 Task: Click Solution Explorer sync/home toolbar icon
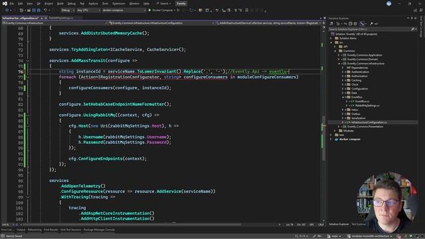(331, 24)
